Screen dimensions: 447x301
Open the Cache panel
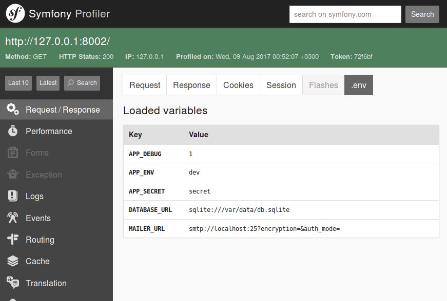click(56, 261)
